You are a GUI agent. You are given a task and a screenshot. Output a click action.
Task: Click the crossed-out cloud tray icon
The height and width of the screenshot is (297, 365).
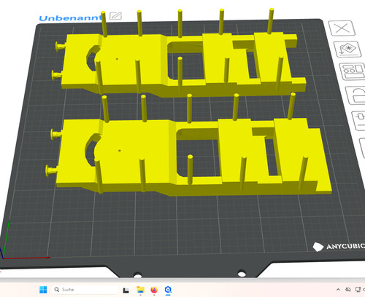pos(348,290)
